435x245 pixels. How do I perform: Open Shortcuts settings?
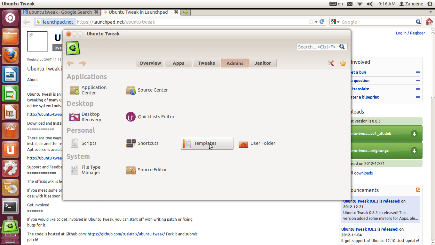(x=142, y=143)
